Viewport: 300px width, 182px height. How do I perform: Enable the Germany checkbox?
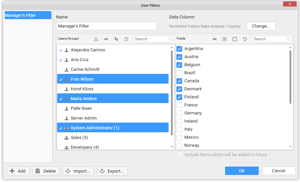point(179,113)
